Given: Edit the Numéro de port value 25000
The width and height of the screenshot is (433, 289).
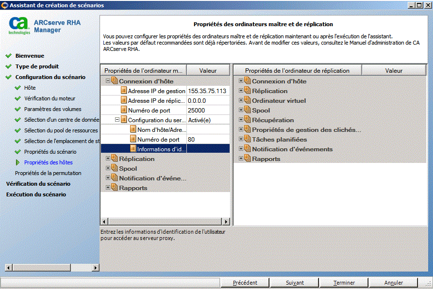Looking at the screenshot, I should [207, 110].
